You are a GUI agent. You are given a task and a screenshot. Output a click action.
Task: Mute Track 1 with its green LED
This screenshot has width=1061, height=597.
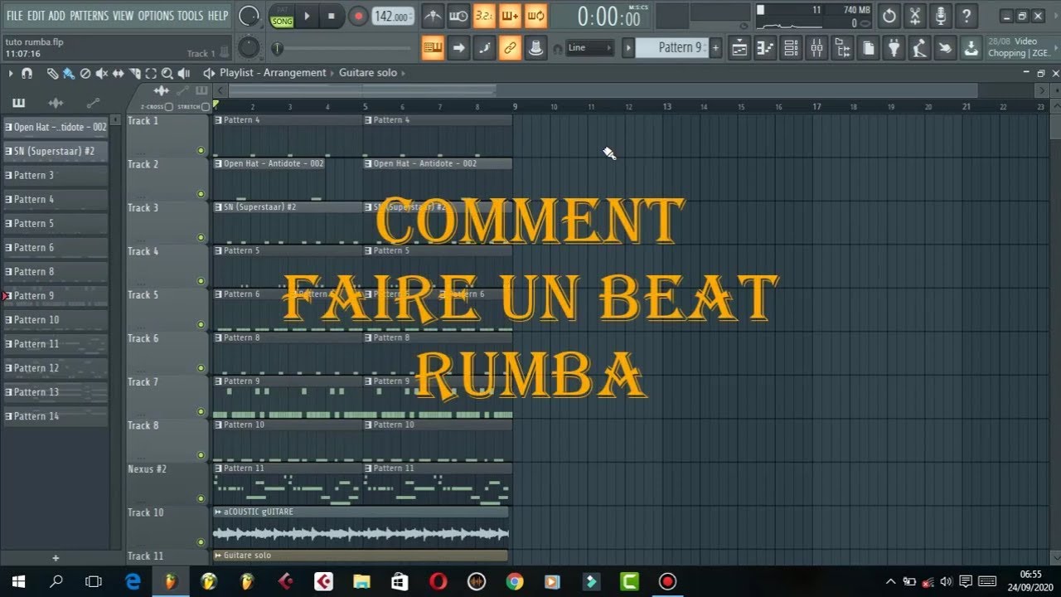click(x=201, y=150)
